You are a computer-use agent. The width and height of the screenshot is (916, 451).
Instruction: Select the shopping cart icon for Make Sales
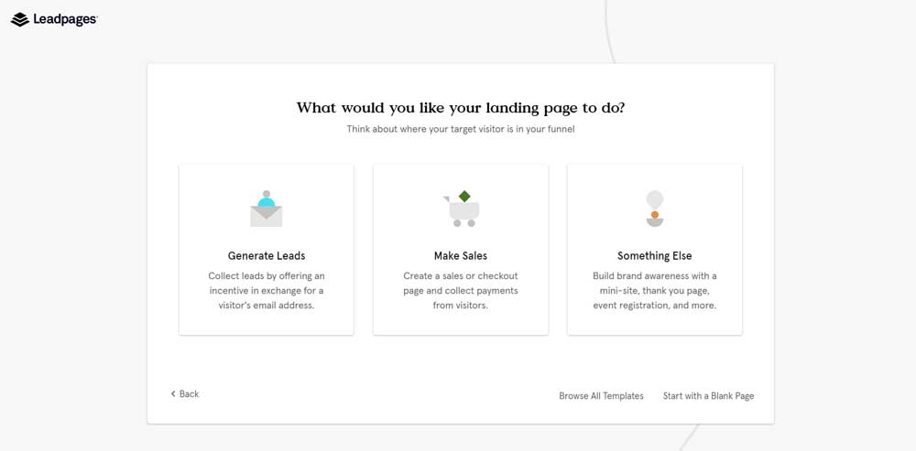[x=462, y=209]
